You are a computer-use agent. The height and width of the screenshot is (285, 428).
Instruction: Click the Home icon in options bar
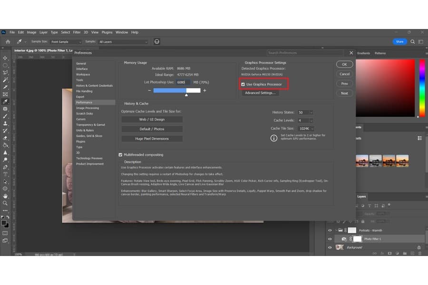tap(8, 42)
